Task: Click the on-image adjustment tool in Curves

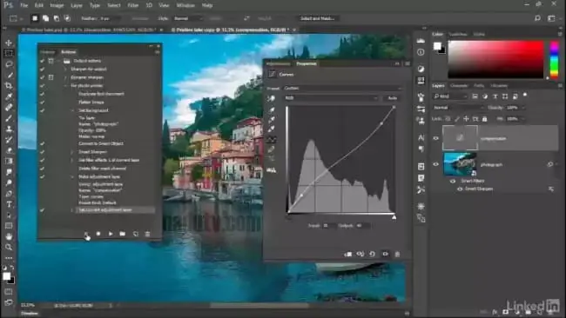Action: (x=271, y=98)
